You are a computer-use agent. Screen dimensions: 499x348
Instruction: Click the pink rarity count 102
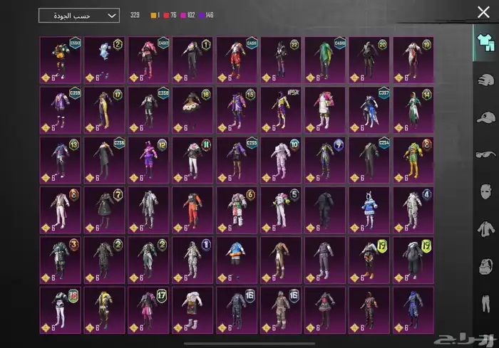tap(185, 15)
